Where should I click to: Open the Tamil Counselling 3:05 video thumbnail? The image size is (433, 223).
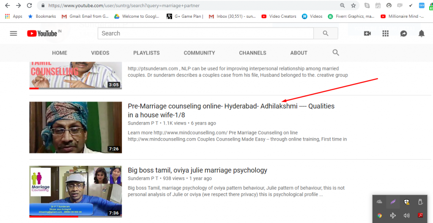(x=75, y=75)
